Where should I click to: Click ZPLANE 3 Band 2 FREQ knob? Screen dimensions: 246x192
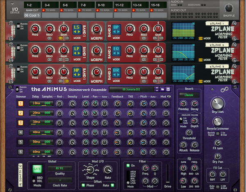pos(130,72)
